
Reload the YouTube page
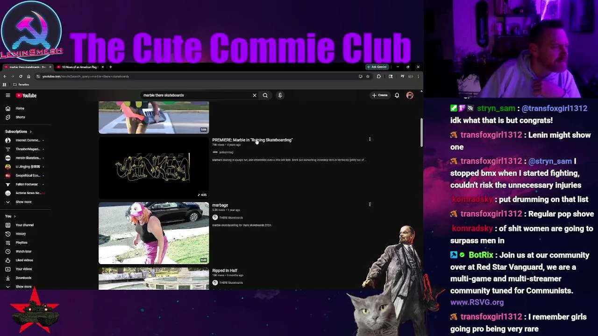tap(21, 77)
